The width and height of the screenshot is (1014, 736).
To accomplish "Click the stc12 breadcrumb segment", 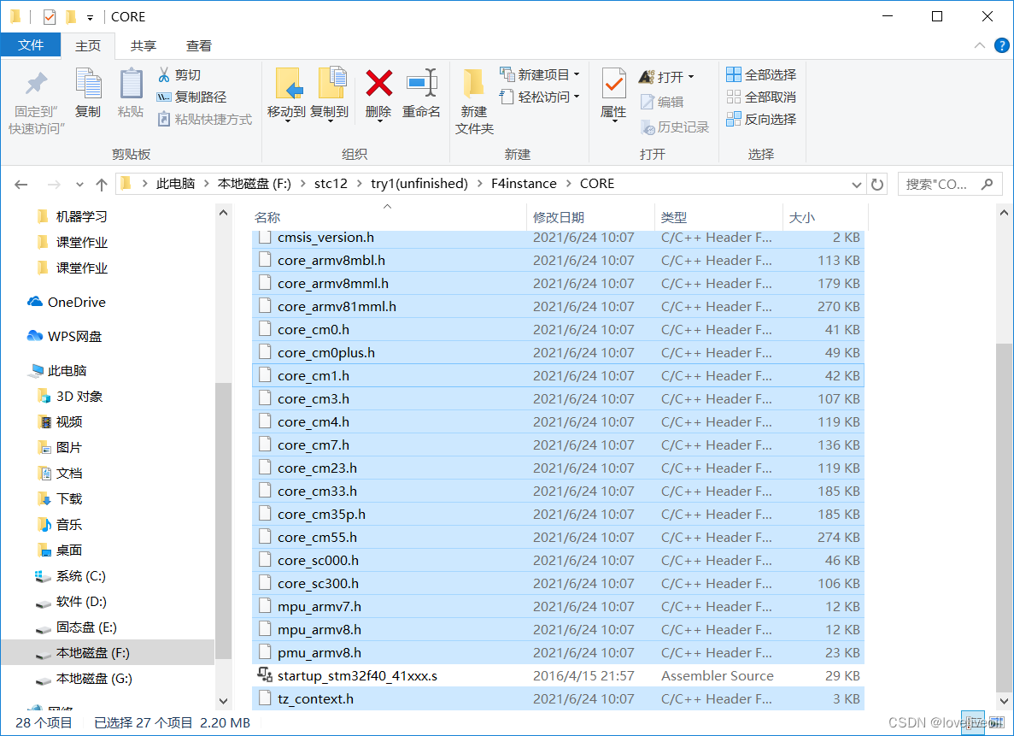I will pos(331,184).
